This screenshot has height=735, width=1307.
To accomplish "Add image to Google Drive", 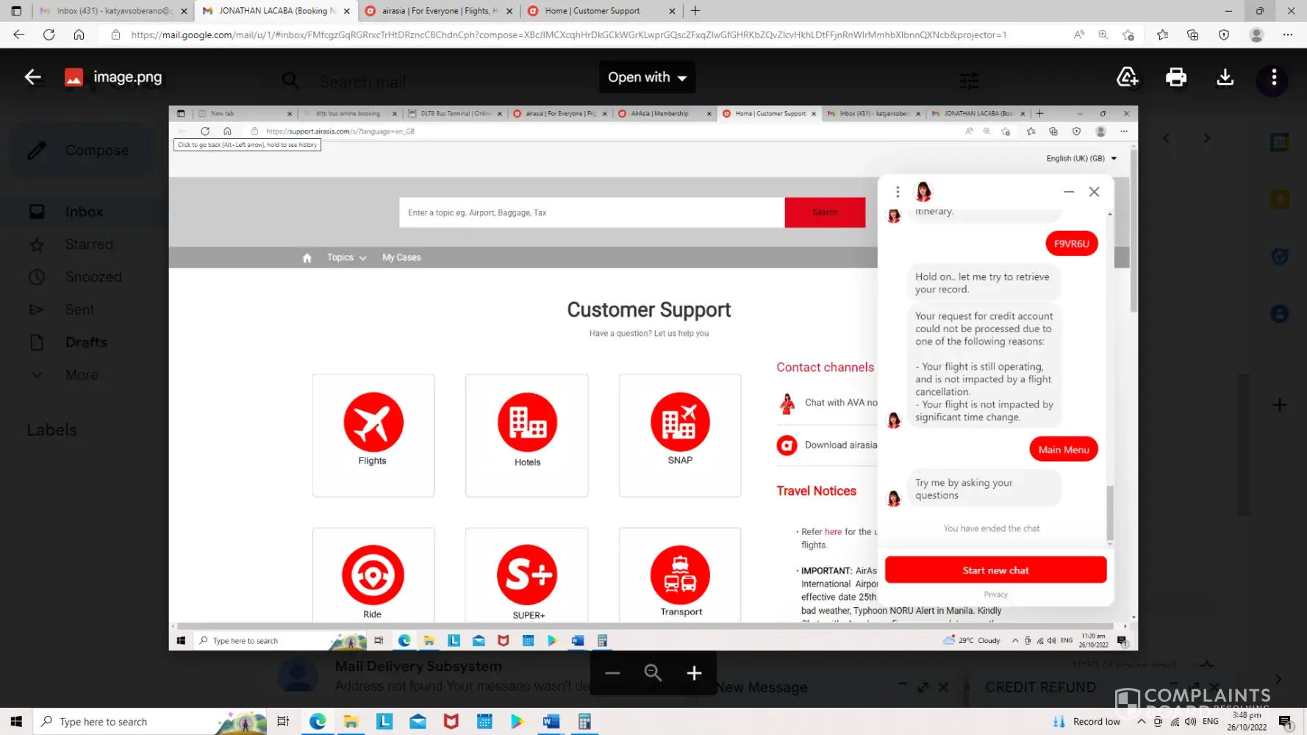I will tap(1127, 77).
